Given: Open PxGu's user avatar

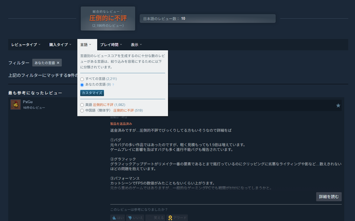Looking at the screenshot, I should click(x=15, y=105).
